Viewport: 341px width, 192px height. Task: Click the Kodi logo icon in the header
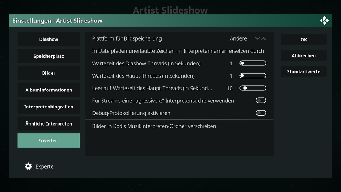point(324,21)
